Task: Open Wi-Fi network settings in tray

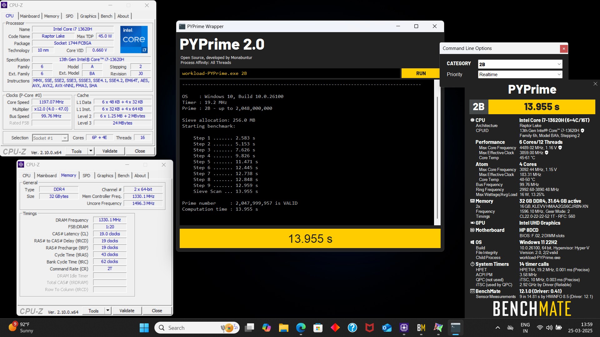Action: pyautogui.click(x=540, y=328)
